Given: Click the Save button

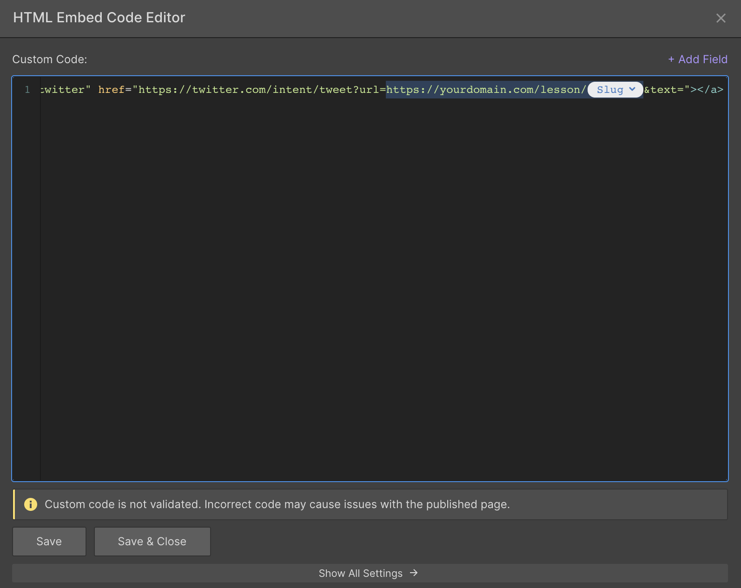Looking at the screenshot, I should [x=49, y=542].
